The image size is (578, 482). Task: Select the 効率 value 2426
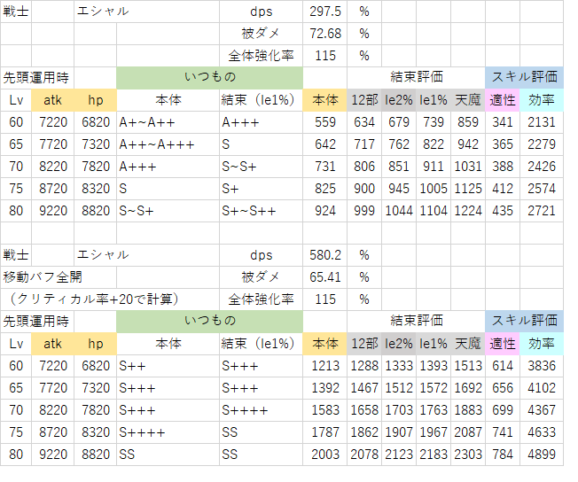(542, 167)
